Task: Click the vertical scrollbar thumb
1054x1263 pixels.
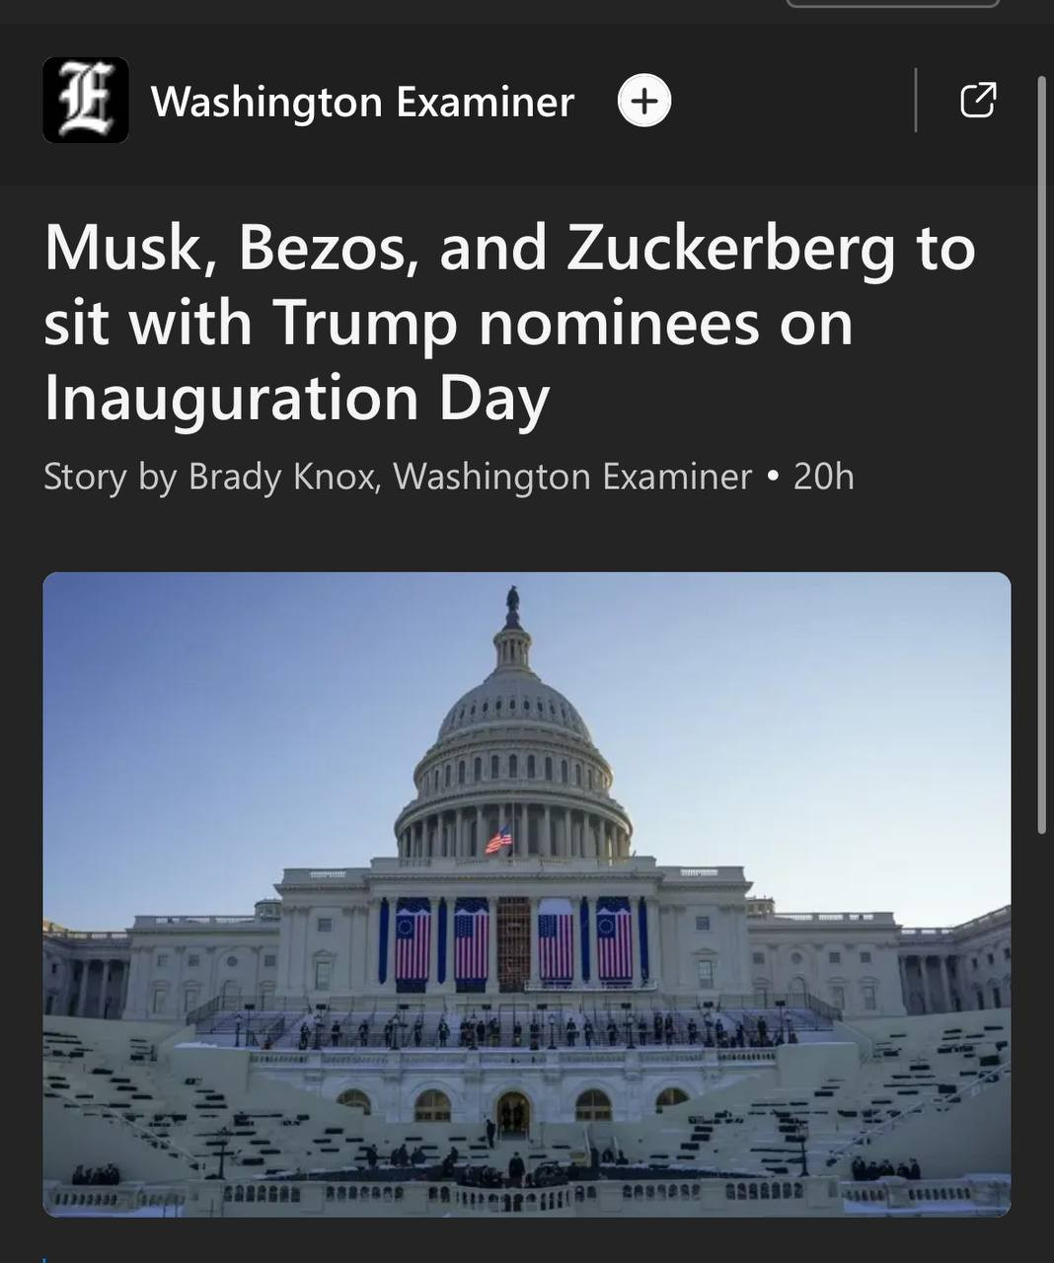Action: [1042, 454]
